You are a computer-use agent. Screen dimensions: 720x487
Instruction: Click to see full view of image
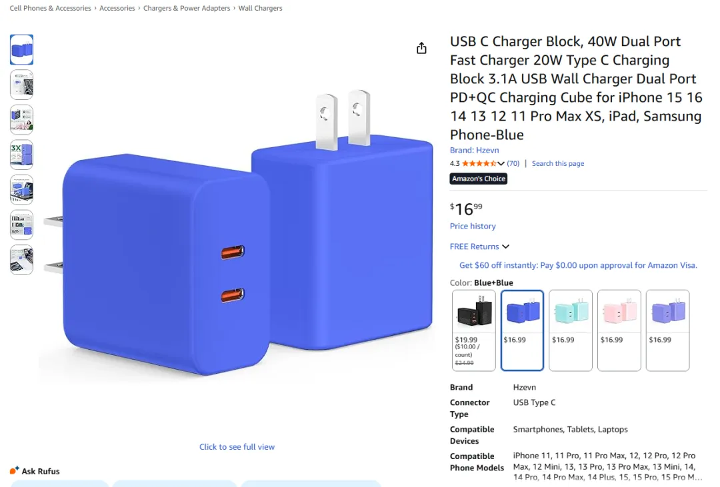pos(237,446)
